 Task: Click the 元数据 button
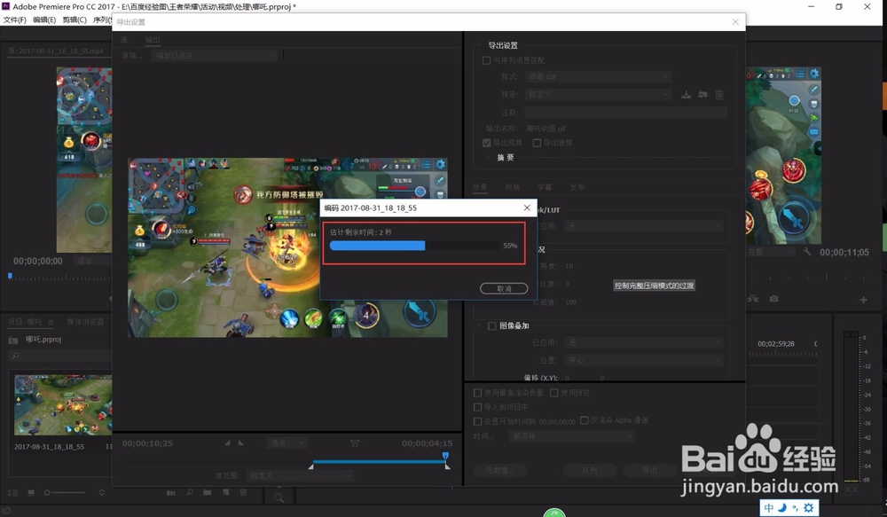pos(499,470)
